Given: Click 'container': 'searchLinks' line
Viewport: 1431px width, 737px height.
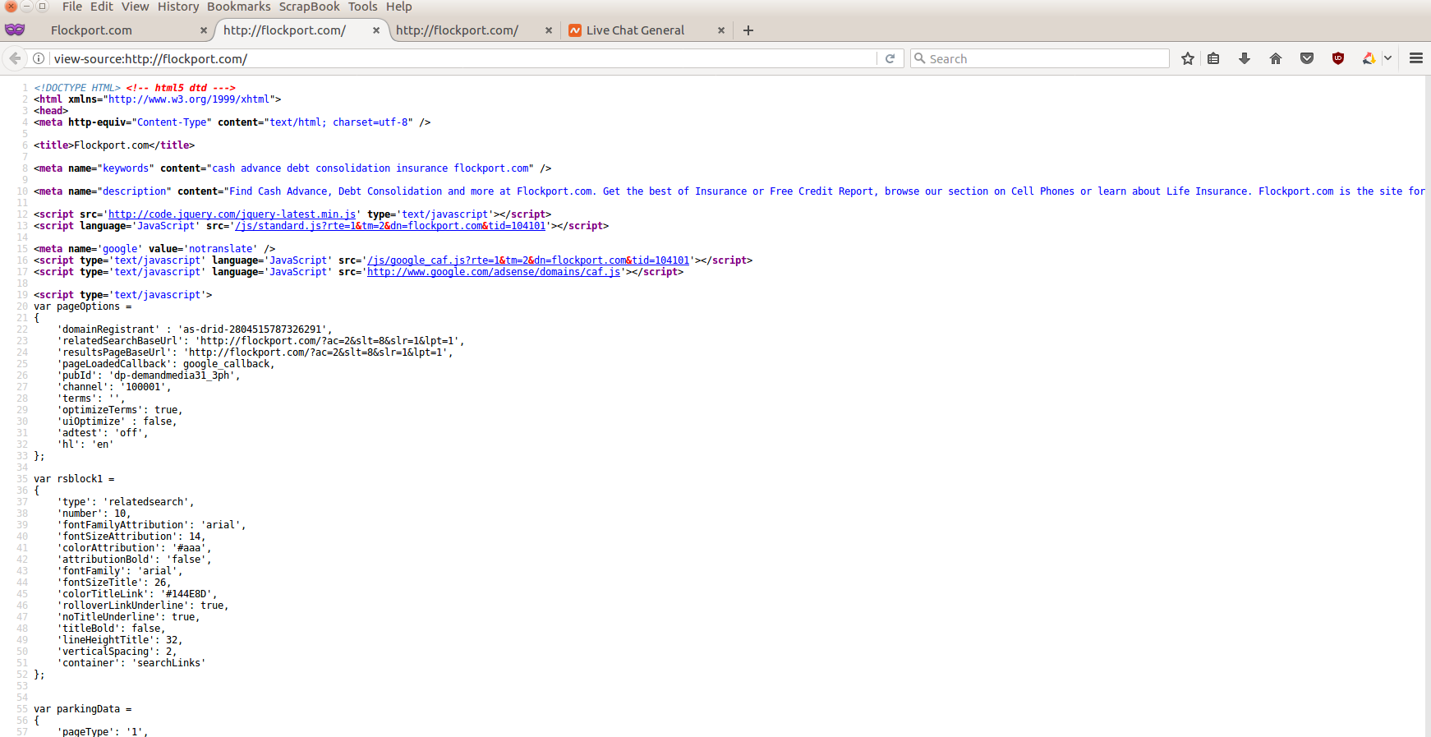Looking at the screenshot, I should [131, 663].
